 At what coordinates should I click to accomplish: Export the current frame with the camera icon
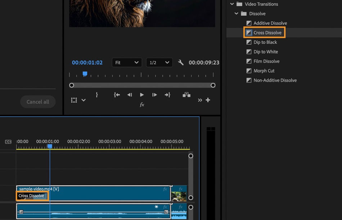click(x=186, y=95)
